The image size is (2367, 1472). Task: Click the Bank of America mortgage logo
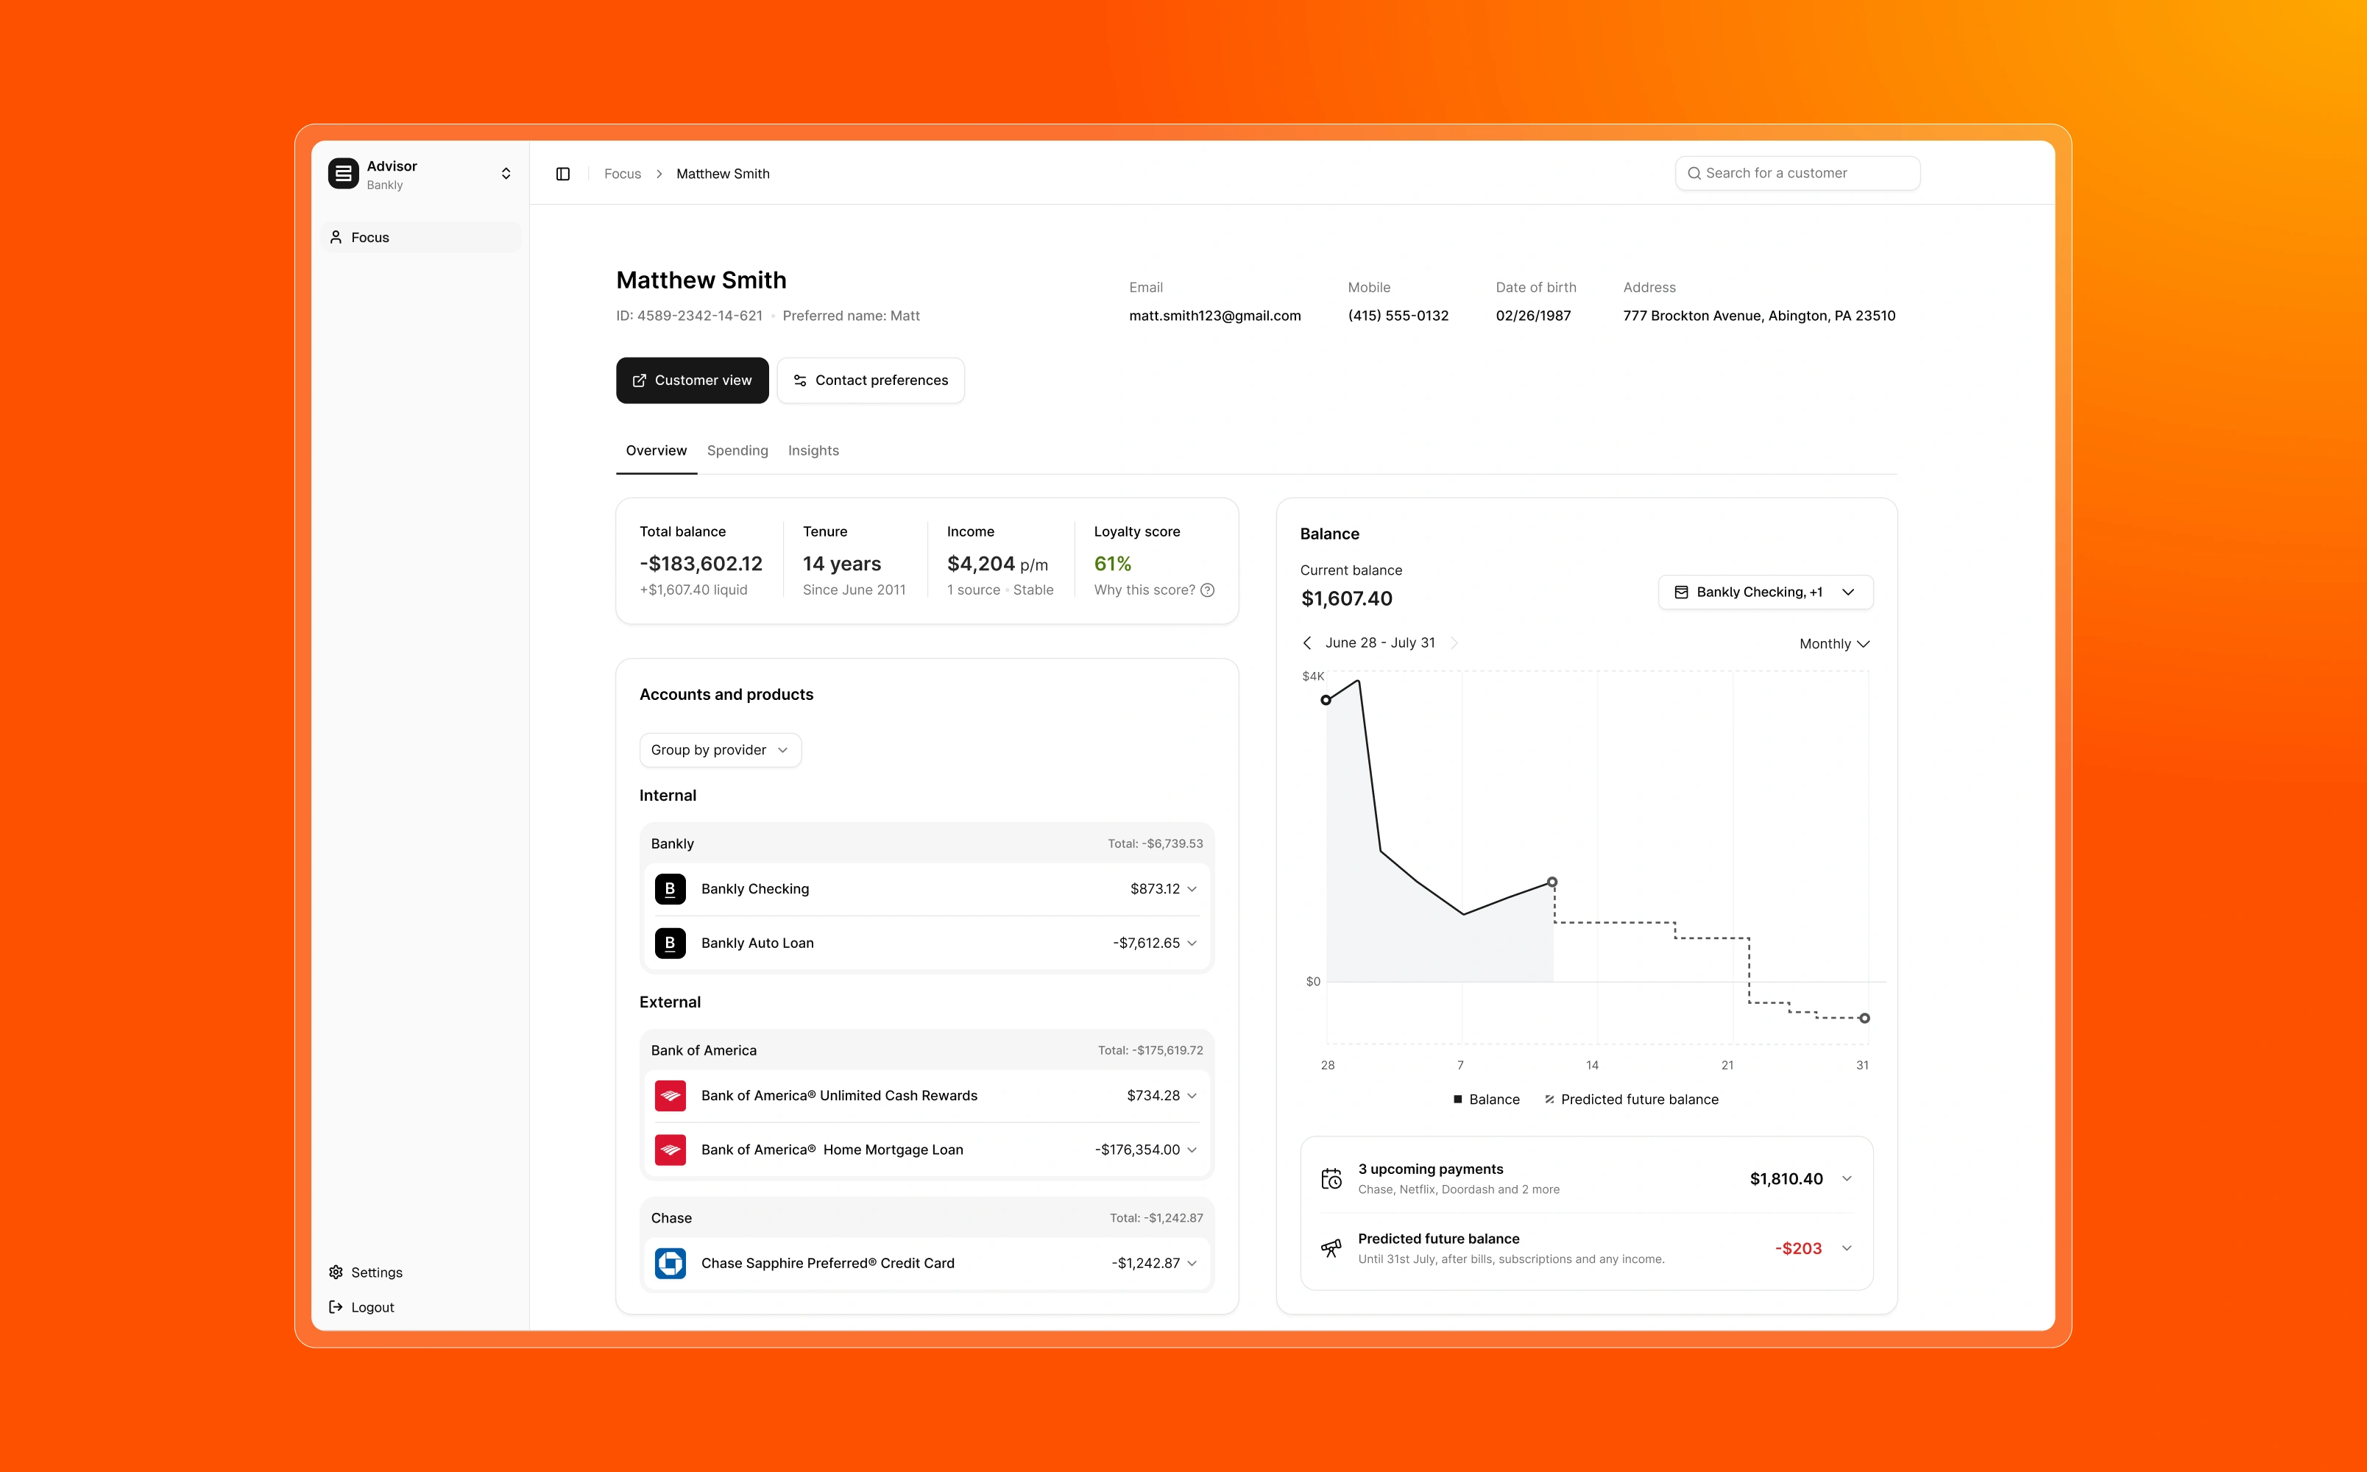[x=670, y=1150]
